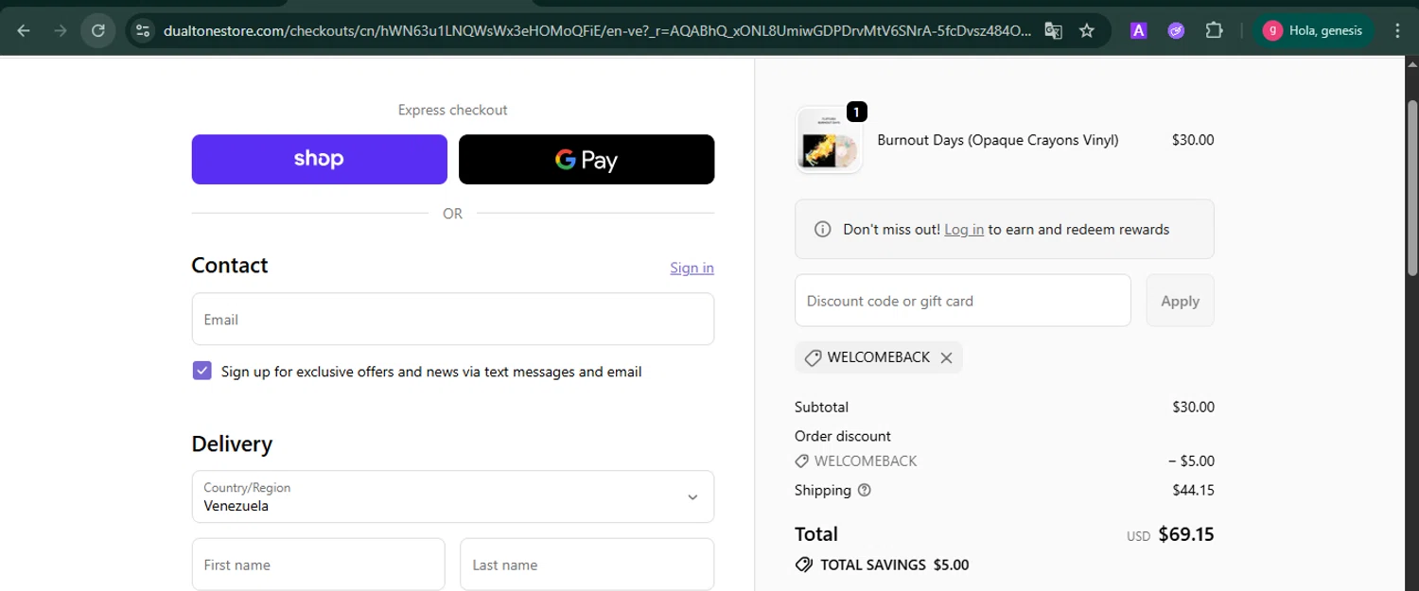Open the translate page icon
The height and width of the screenshot is (591, 1419).
click(1053, 30)
